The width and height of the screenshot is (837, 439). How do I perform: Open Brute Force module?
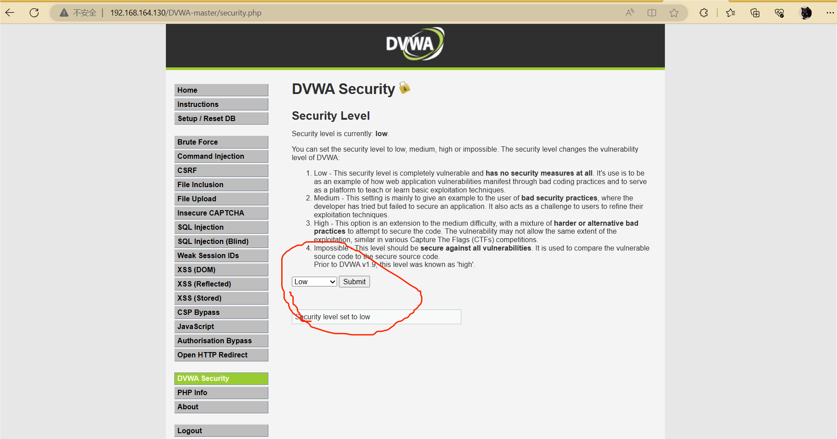(x=221, y=142)
